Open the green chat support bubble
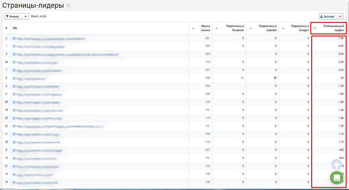 pyautogui.click(x=337, y=178)
